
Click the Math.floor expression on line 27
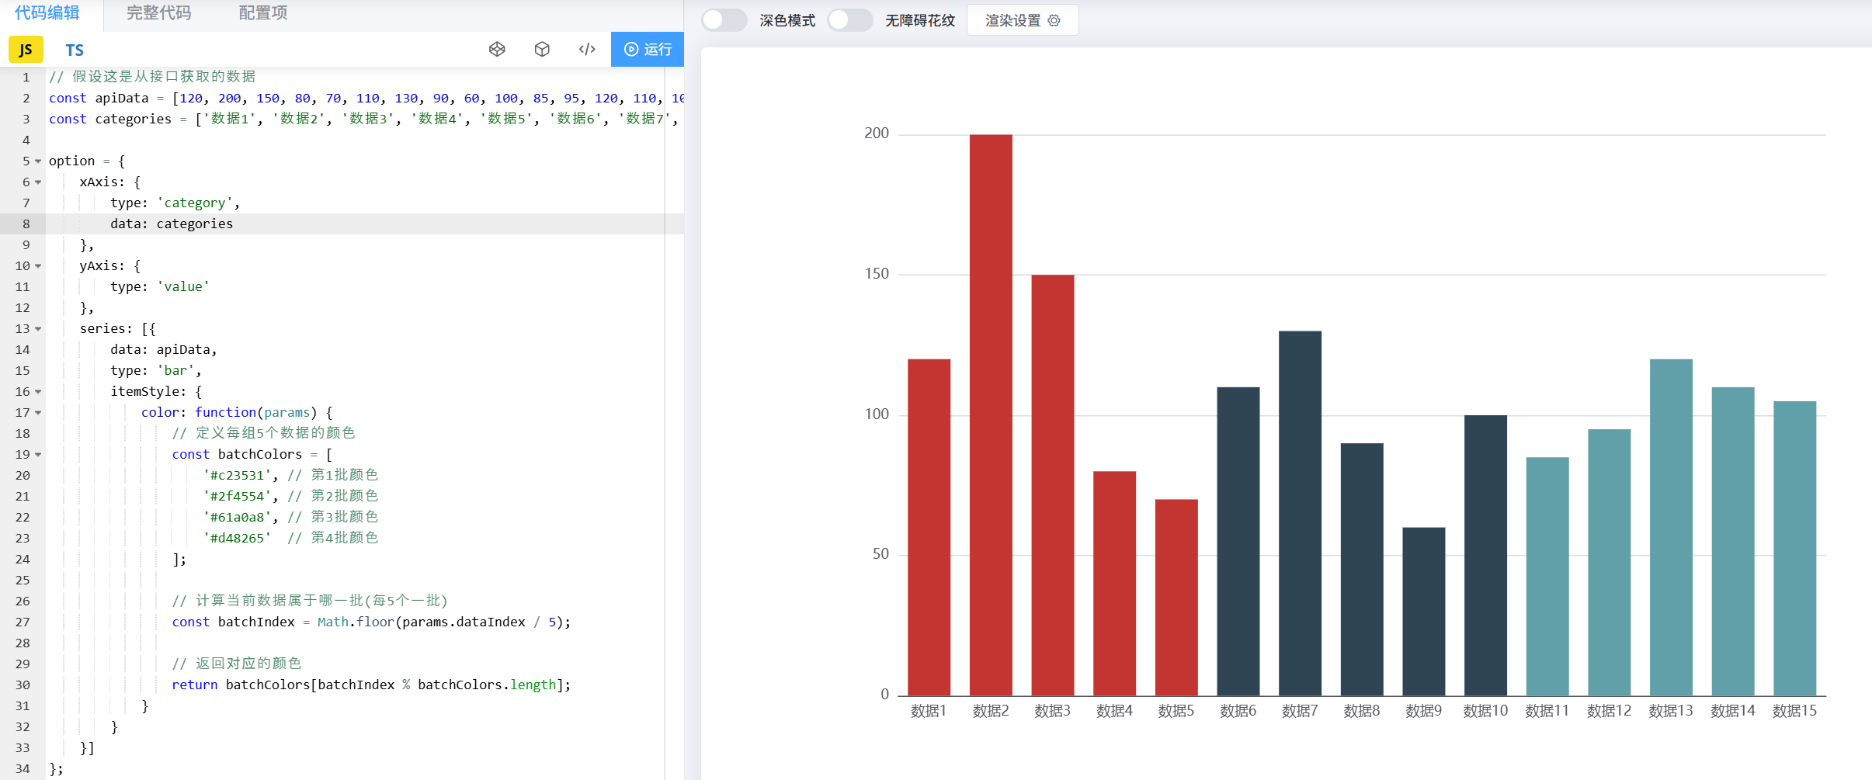tap(444, 622)
